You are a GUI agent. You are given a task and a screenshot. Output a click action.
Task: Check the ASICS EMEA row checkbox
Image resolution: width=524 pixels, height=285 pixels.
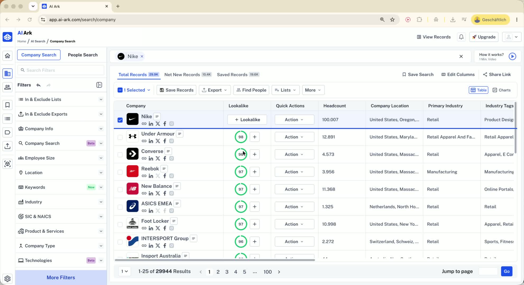click(x=120, y=207)
